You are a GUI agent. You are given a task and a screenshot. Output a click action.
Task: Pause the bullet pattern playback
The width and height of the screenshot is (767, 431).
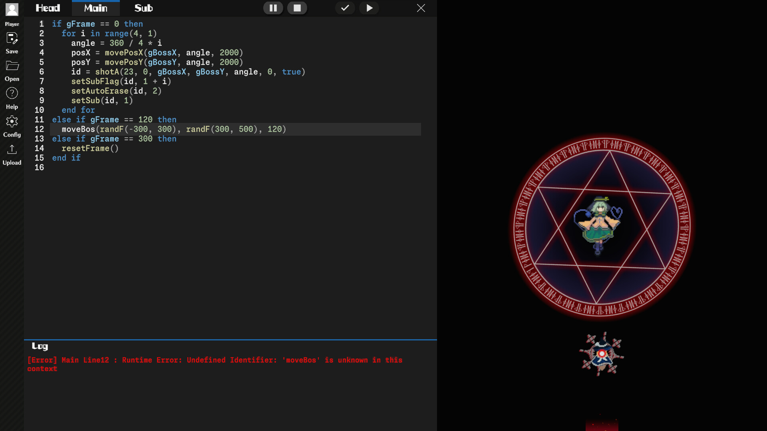(273, 8)
